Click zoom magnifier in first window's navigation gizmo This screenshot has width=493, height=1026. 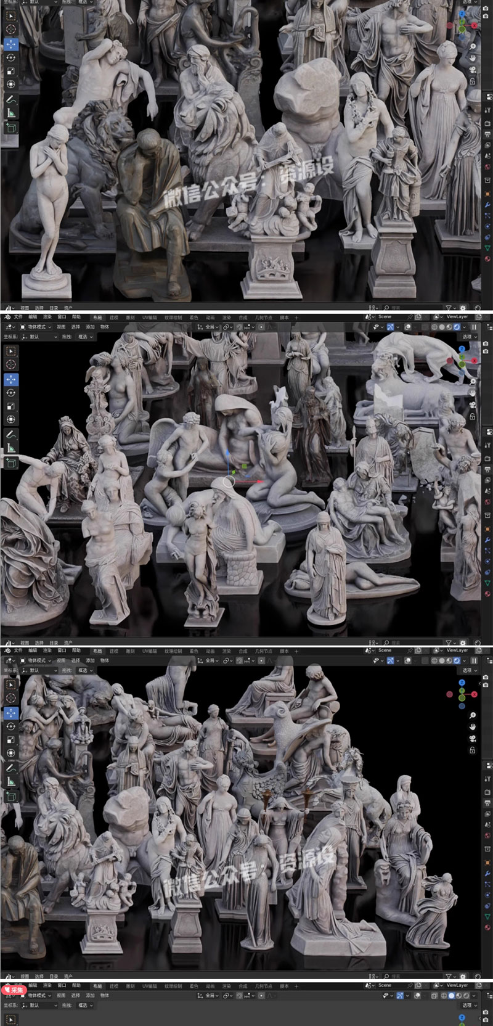473,46
